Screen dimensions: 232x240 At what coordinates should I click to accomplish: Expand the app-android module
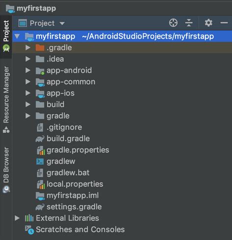tap(28, 70)
